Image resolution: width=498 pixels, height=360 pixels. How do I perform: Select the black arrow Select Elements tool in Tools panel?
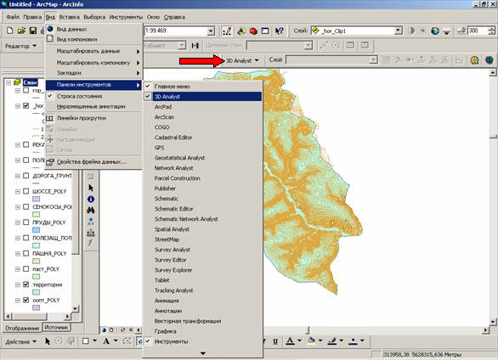(x=91, y=188)
